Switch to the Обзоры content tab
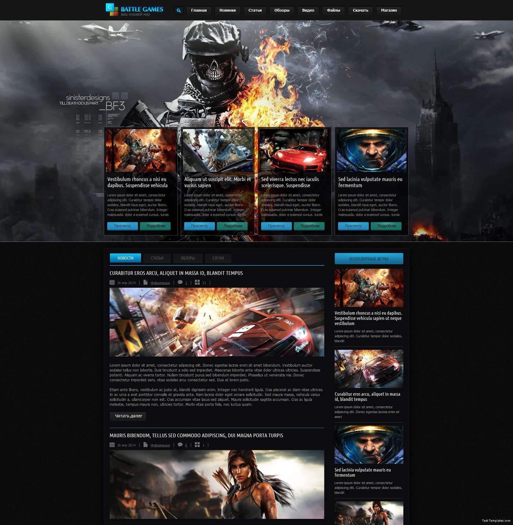513x525 pixels. pyautogui.click(x=188, y=258)
